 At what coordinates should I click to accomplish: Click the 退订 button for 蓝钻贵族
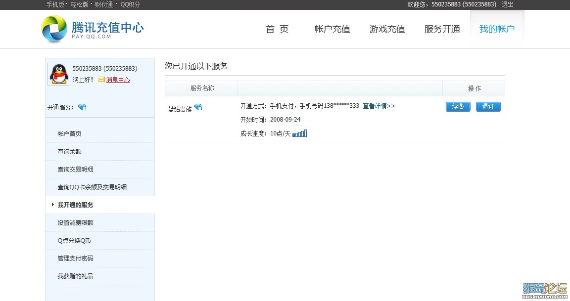coord(488,106)
